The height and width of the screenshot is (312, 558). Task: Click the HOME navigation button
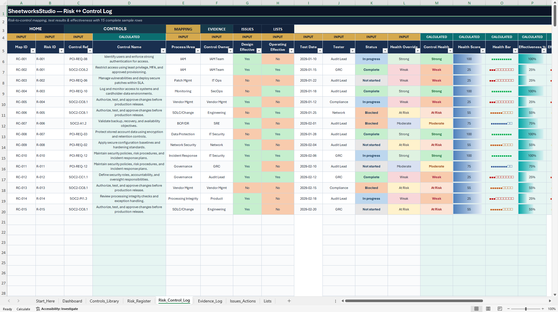[x=35, y=29]
